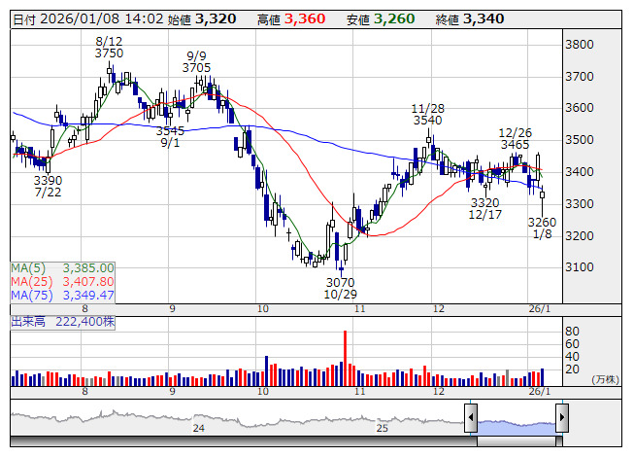Click the scrollbar track left of thumb
Screen dimensions: 634x457
point(244,441)
